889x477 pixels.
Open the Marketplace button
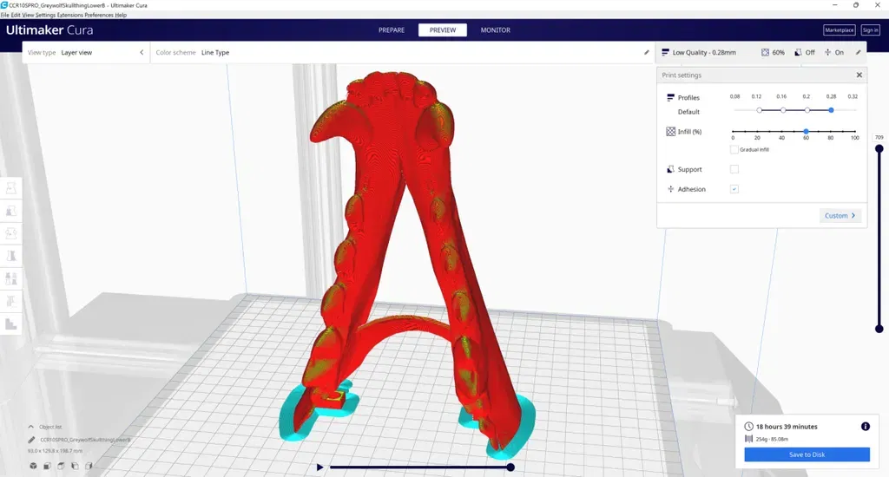coord(840,30)
